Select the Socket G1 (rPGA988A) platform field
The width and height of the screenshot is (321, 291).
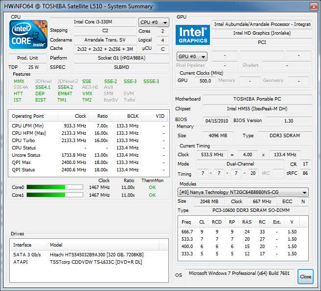122,58
